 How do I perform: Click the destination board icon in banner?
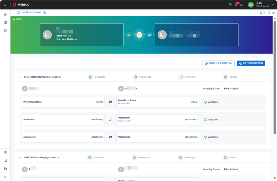tap(162, 35)
